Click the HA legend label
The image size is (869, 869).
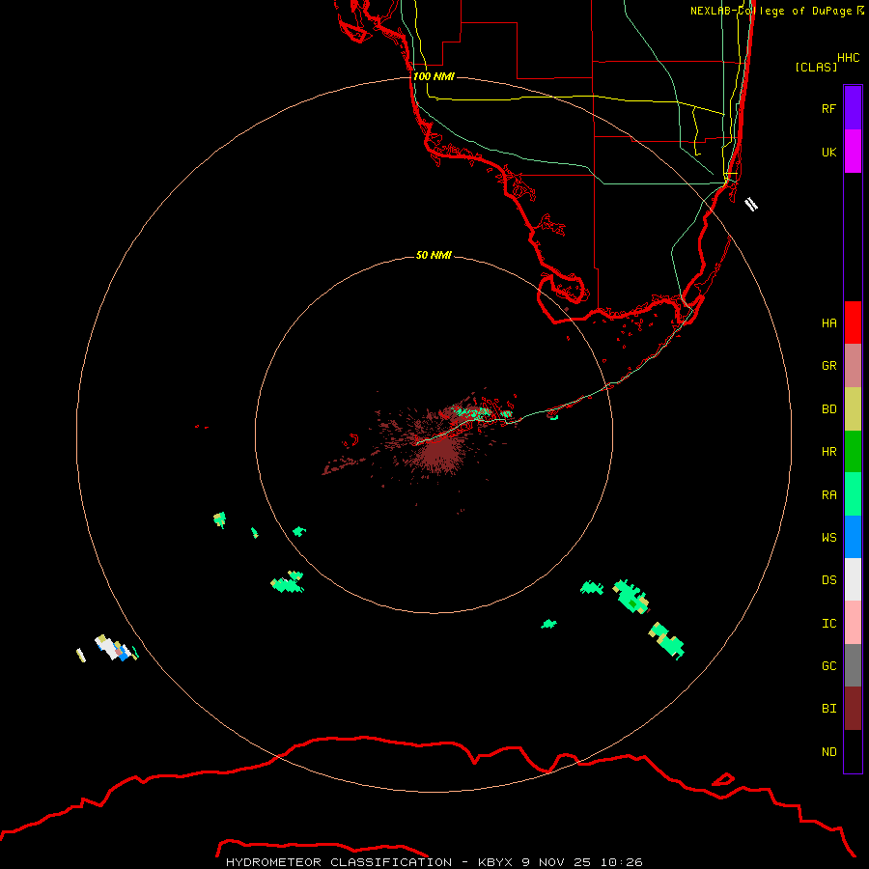[828, 323]
